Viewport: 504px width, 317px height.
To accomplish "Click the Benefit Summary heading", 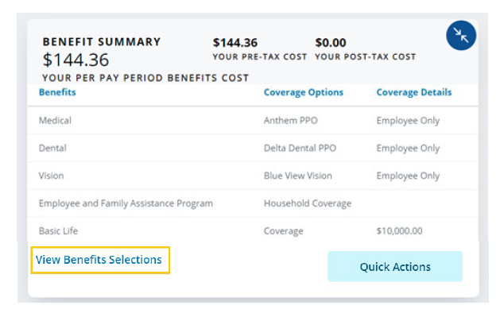I will (102, 42).
